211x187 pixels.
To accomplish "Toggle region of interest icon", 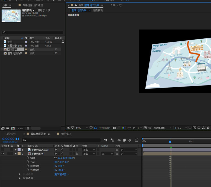I will (145, 128).
